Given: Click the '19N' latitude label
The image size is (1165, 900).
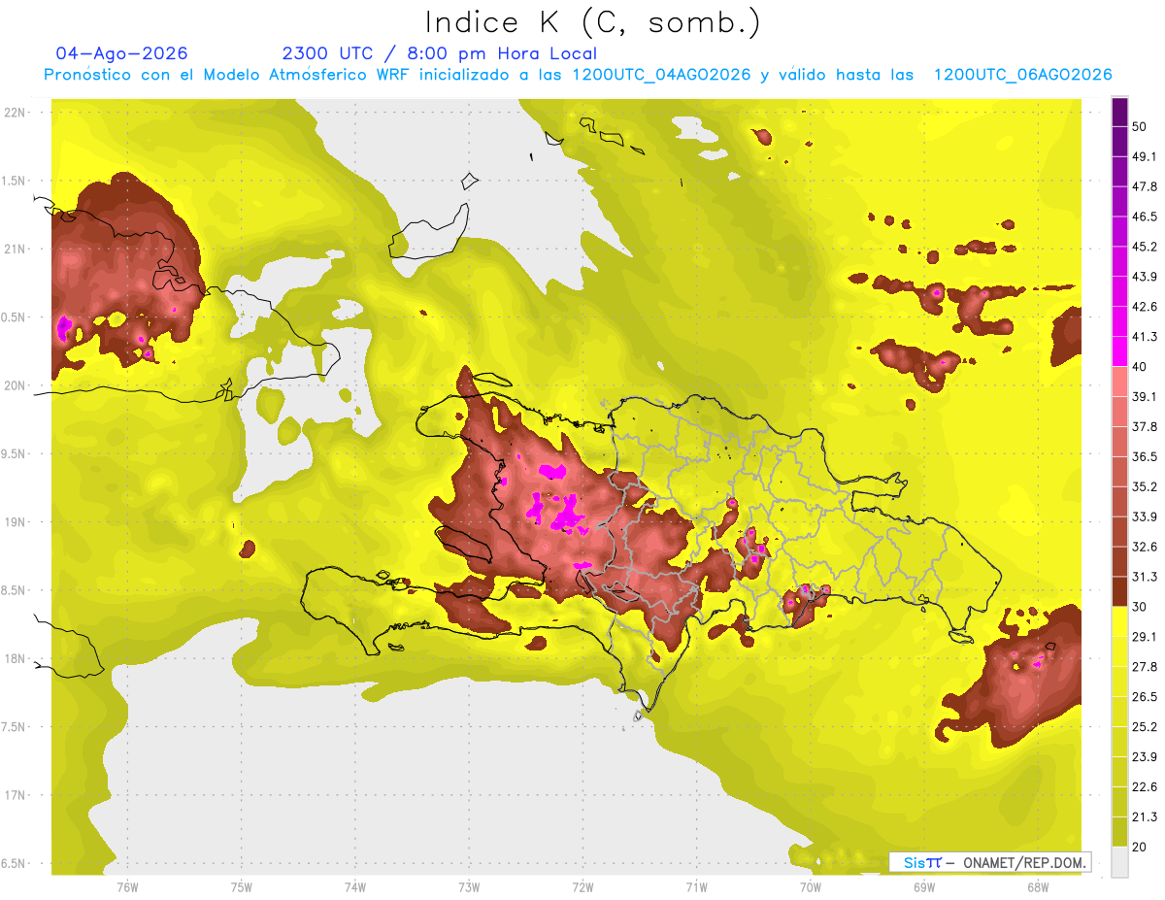Looking at the screenshot, I should point(16,522).
